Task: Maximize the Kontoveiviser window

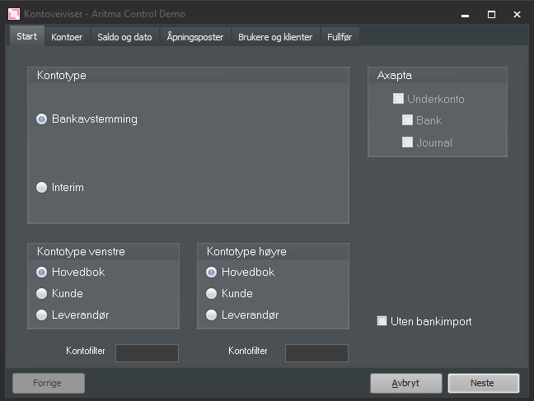Action: point(491,14)
